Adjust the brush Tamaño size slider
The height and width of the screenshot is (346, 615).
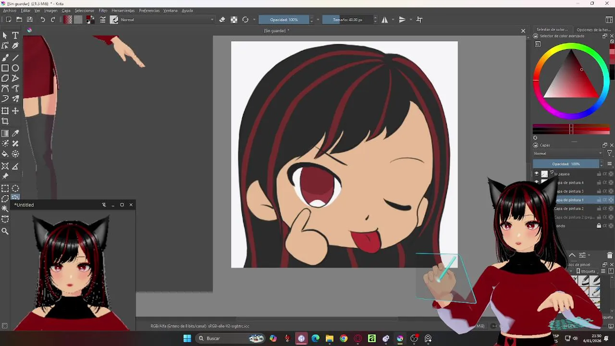coord(348,20)
